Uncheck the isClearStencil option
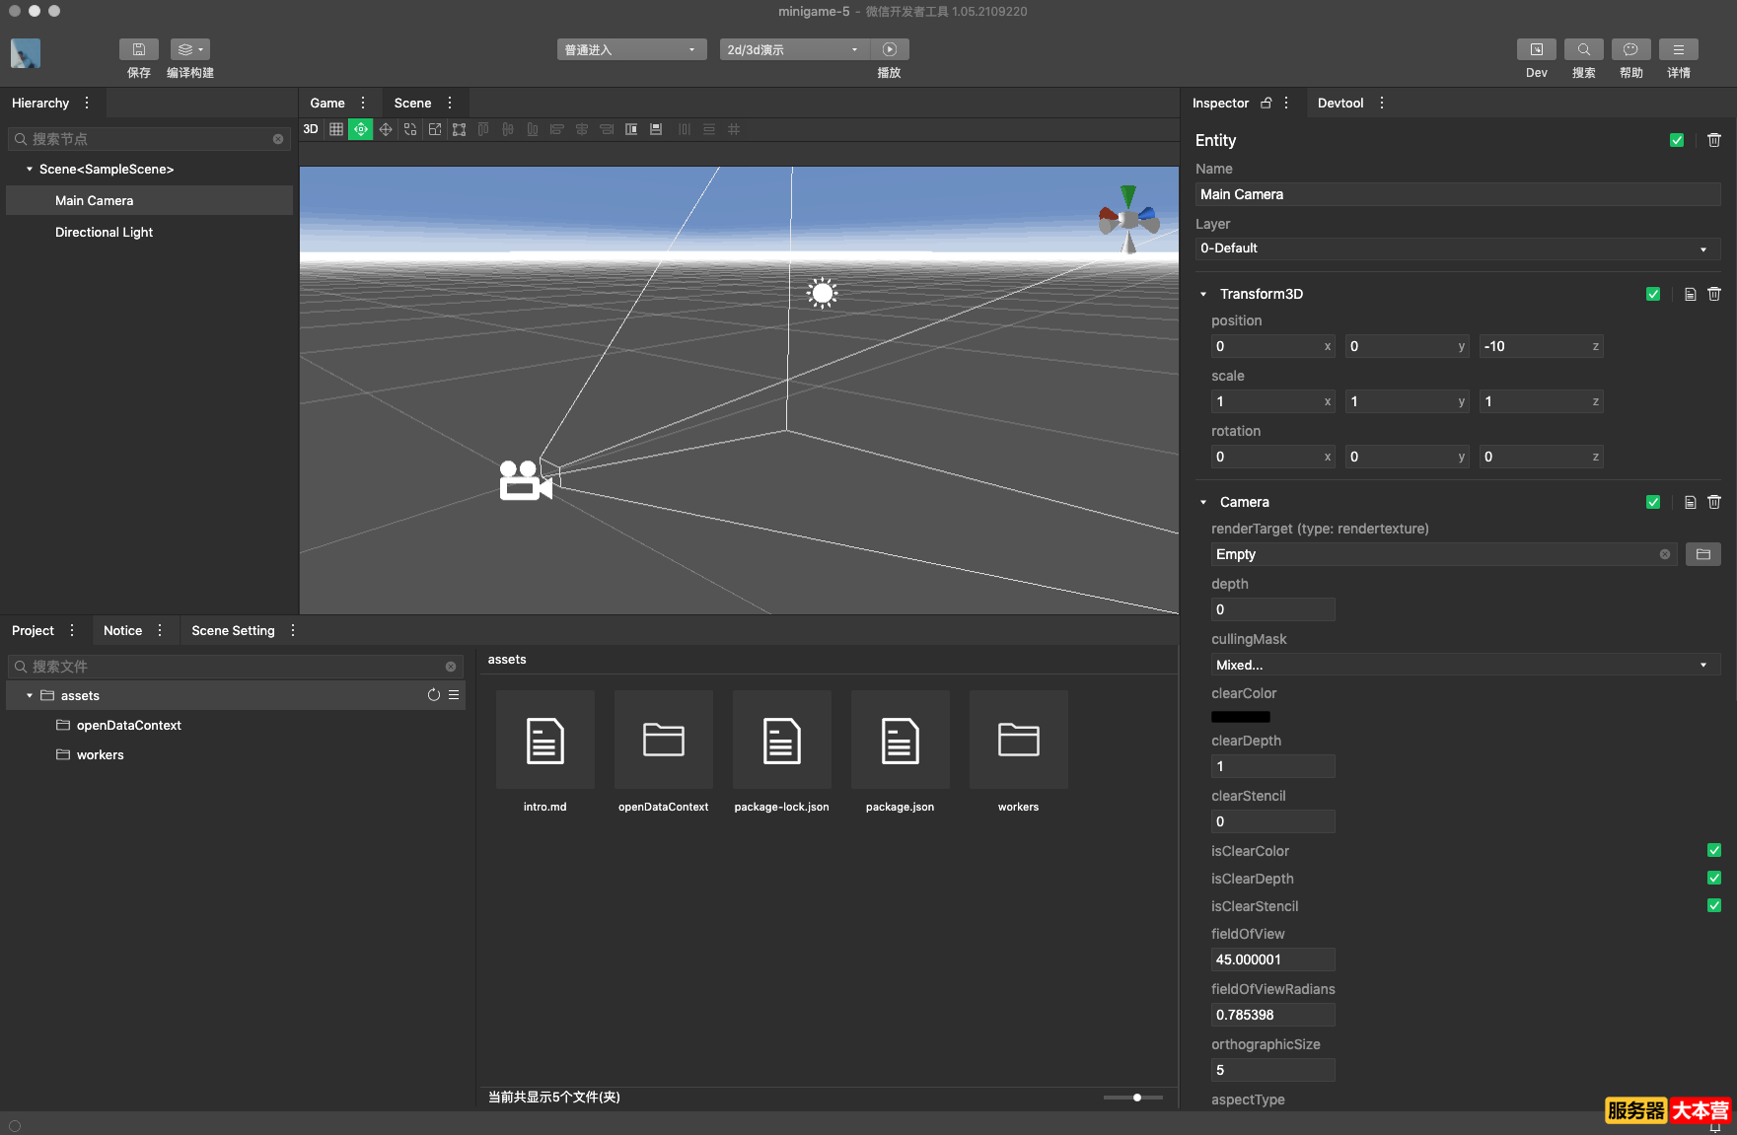This screenshot has height=1135, width=1737. 1714,906
